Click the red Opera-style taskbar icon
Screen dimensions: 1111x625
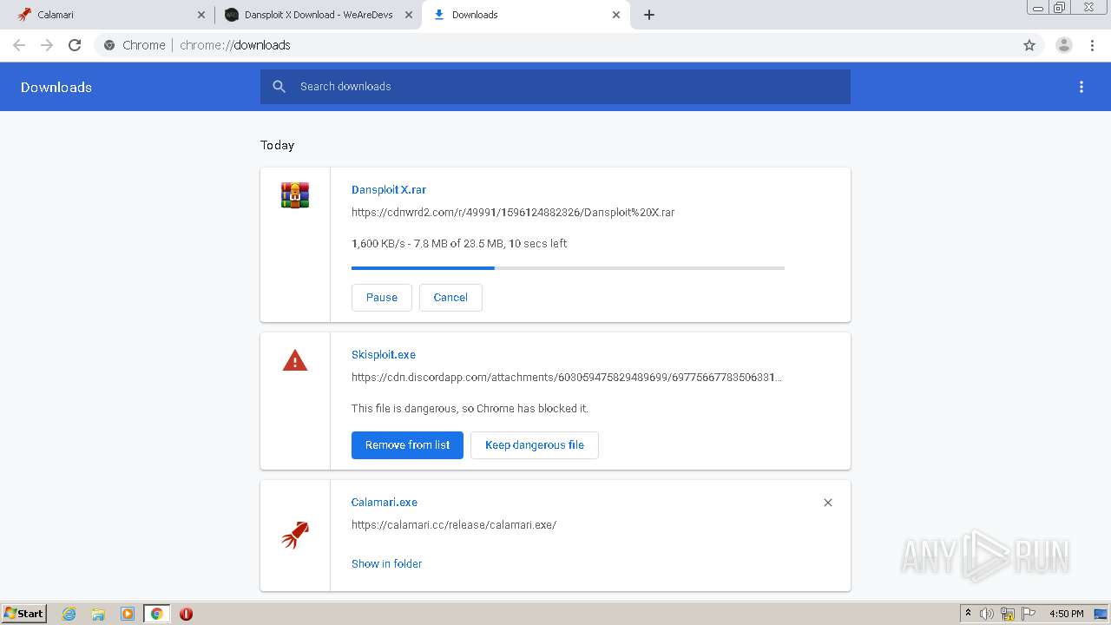(186, 614)
